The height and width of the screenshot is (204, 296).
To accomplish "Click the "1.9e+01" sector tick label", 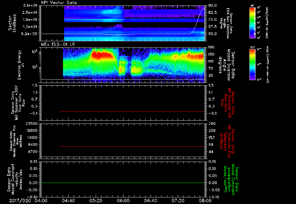I will 30,20.
